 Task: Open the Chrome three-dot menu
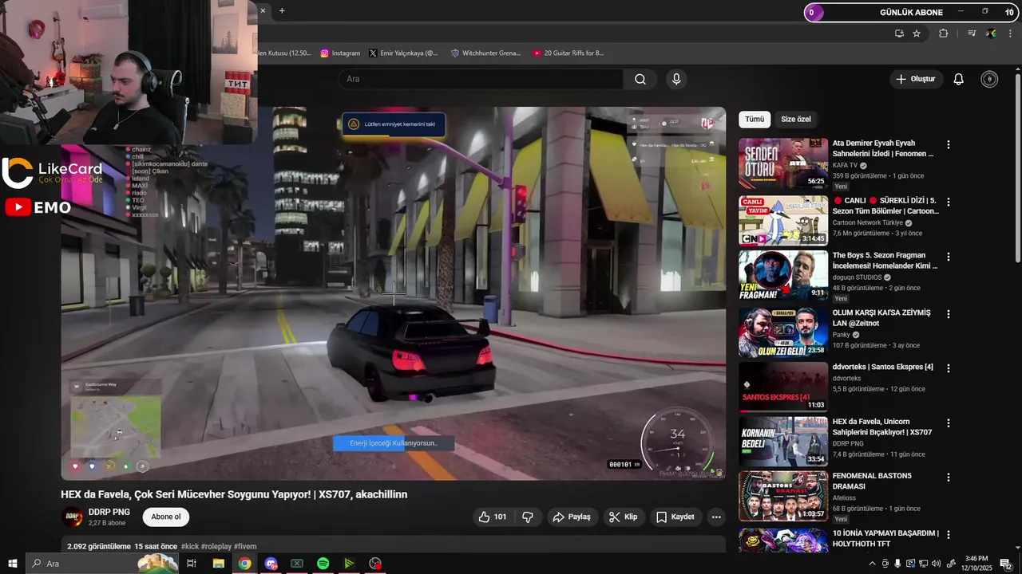click(x=1011, y=33)
